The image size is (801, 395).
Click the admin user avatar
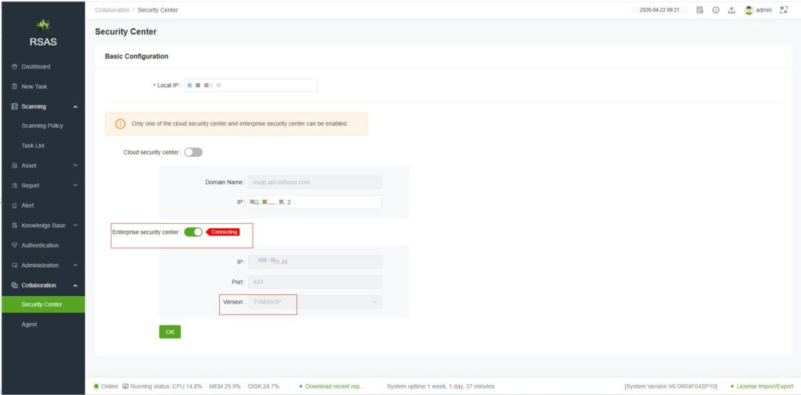coord(749,10)
